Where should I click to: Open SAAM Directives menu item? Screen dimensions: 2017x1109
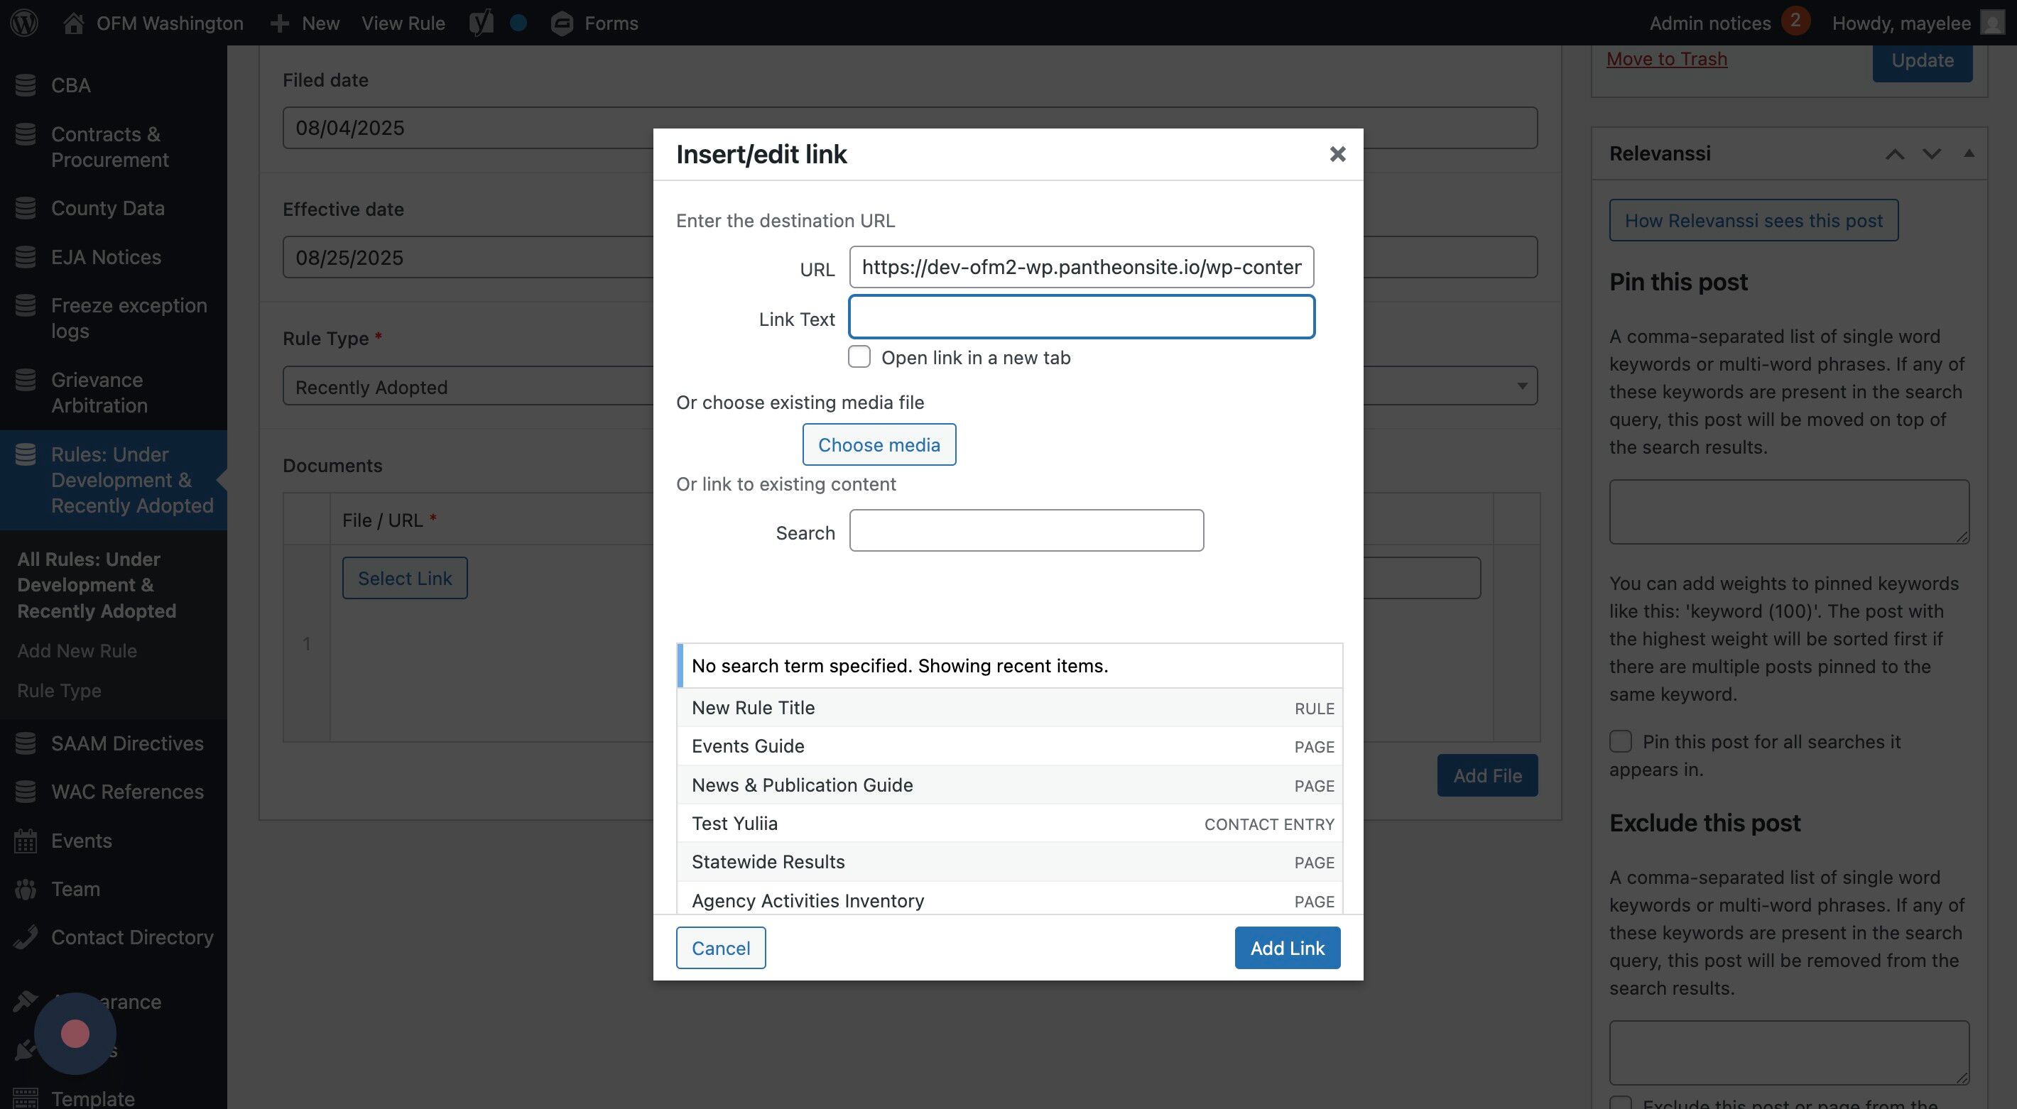point(127,743)
